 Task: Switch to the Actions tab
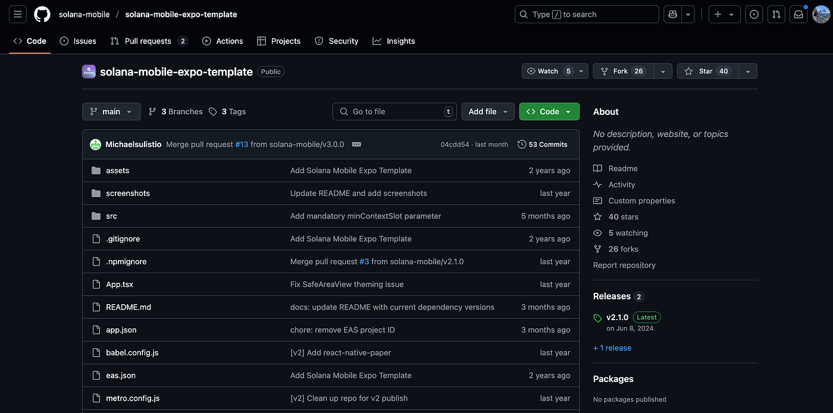coord(223,41)
